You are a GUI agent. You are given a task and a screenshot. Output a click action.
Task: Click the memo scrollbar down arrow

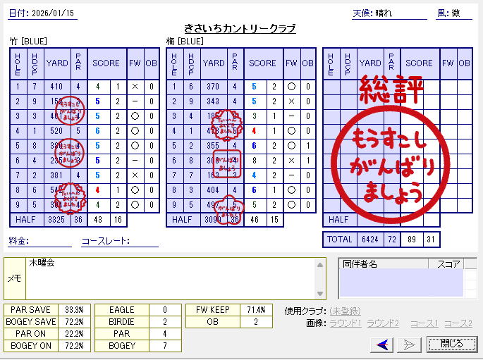coord(321,294)
